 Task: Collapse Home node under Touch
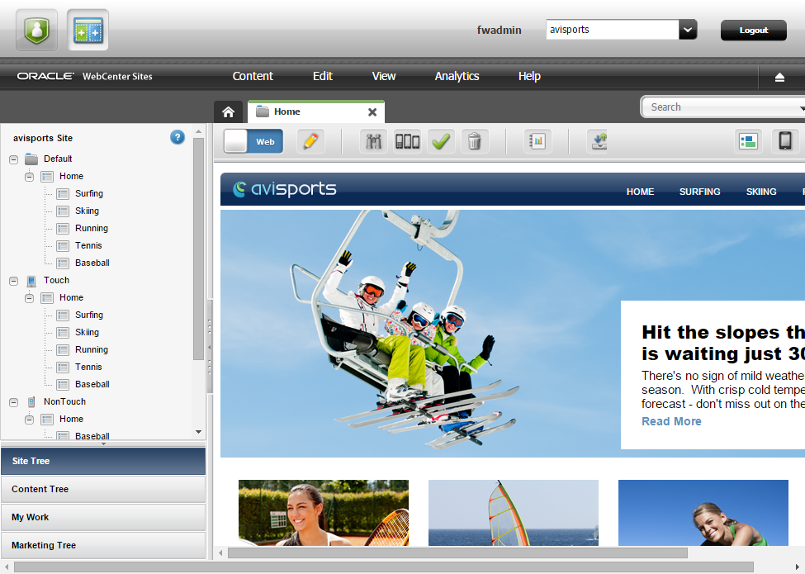tap(29, 298)
